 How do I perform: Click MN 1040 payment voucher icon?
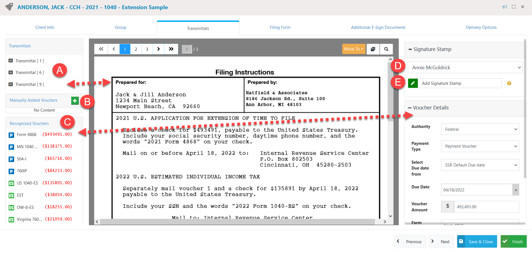(11, 147)
